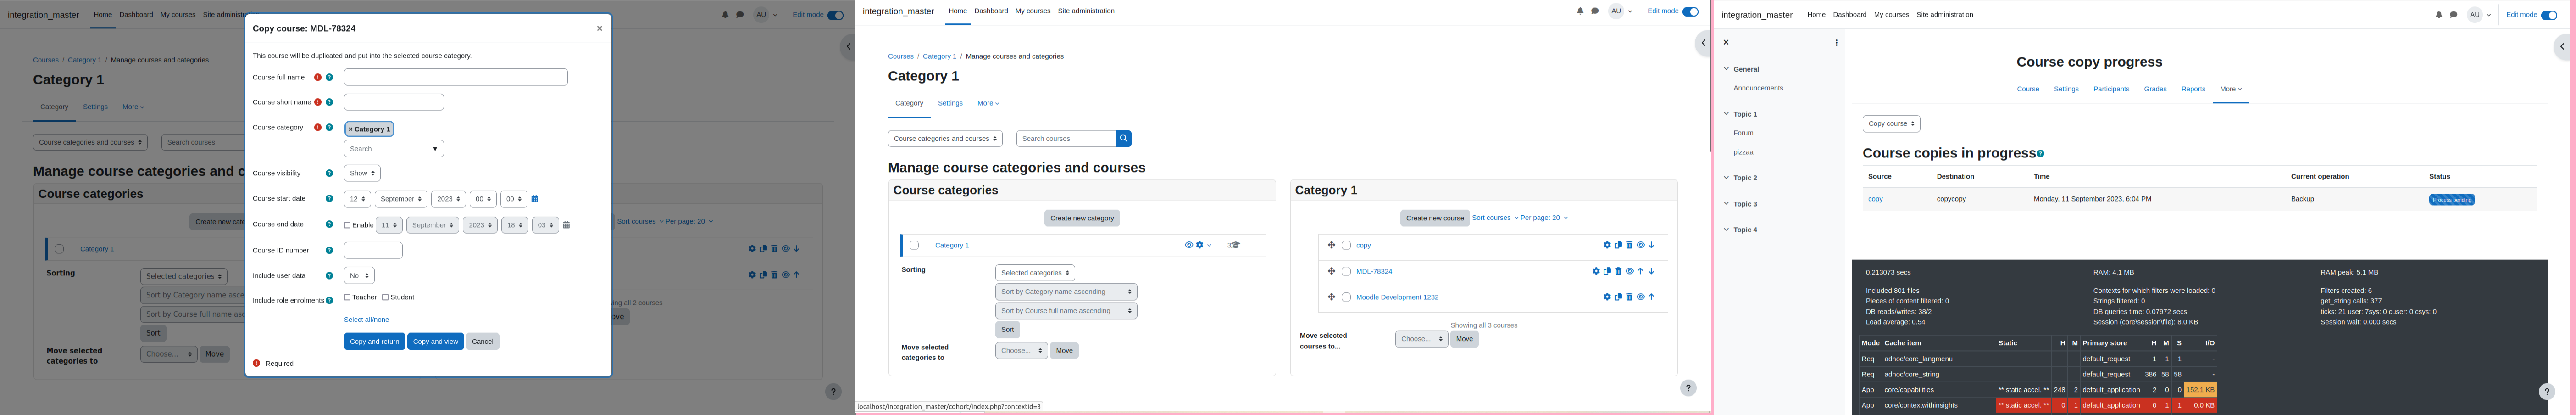Image resolution: width=2576 pixels, height=415 pixels.
Task: Toggle Edit mode on Course copy progress page
Action: click(x=2549, y=15)
